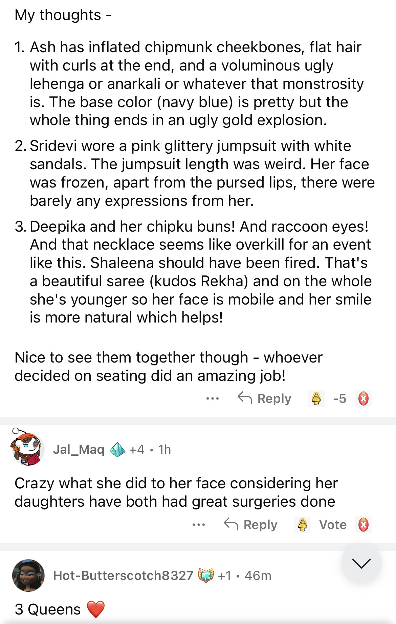Visit the Jal_Maq username profile
The image size is (396, 624).
coord(79,450)
